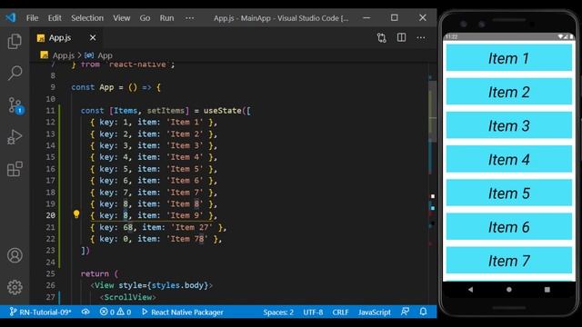
Task: Open the Search view in activity bar
Action: 15,73
